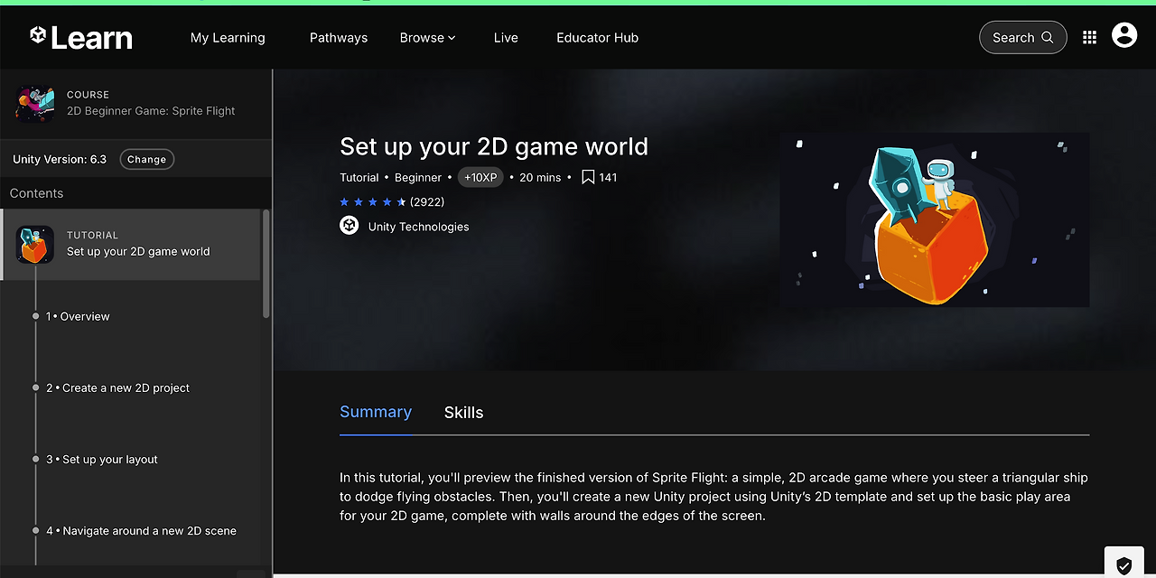Navigate to Educator Hub
This screenshot has height=578, width=1156.
pos(597,37)
